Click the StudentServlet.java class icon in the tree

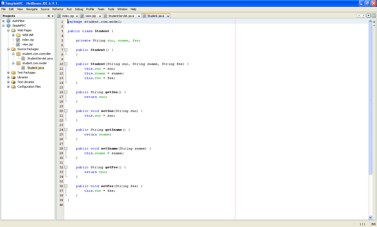[x=23, y=58]
